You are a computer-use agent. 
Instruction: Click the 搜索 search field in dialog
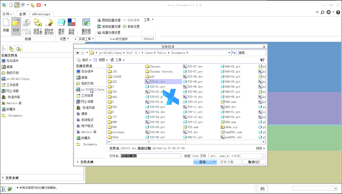pos(252,53)
